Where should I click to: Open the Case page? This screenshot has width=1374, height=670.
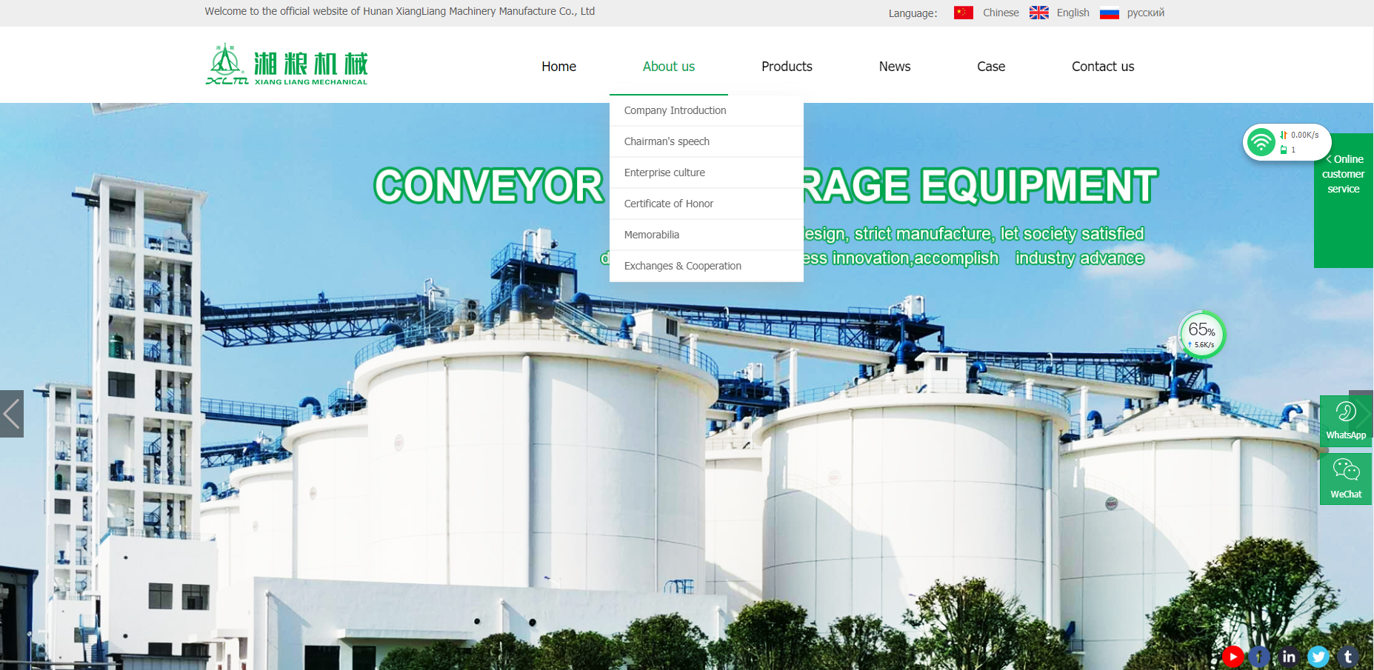click(991, 67)
